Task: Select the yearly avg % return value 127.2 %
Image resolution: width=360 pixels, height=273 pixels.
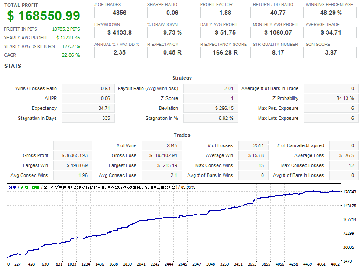Action: (x=71, y=47)
